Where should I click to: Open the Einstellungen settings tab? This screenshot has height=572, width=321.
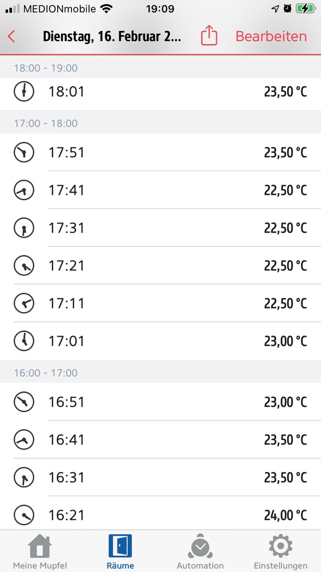[281, 552]
